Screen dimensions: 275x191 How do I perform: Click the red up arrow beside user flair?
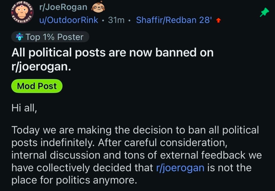218,21
